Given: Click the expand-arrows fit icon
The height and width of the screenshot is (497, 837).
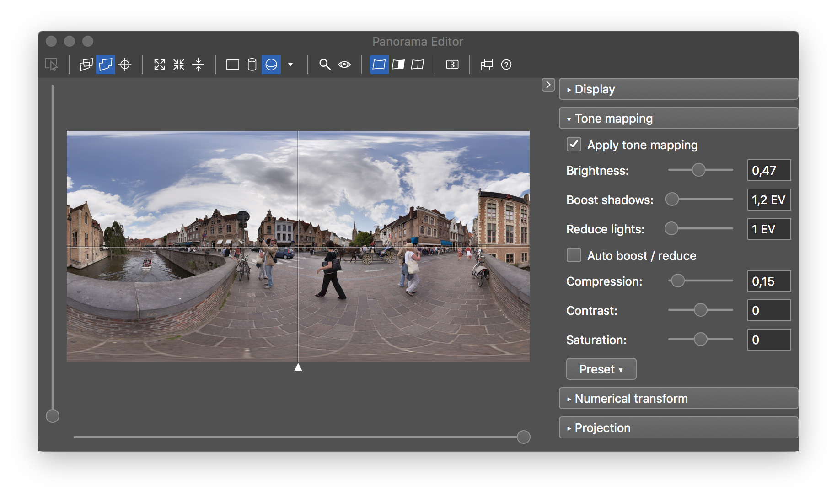Looking at the screenshot, I should point(159,65).
